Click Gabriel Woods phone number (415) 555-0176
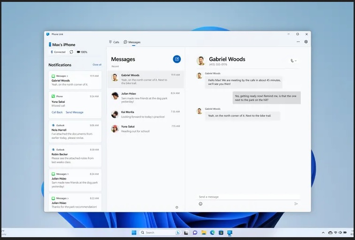The height and width of the screenshot is (240, 355). 218,64
